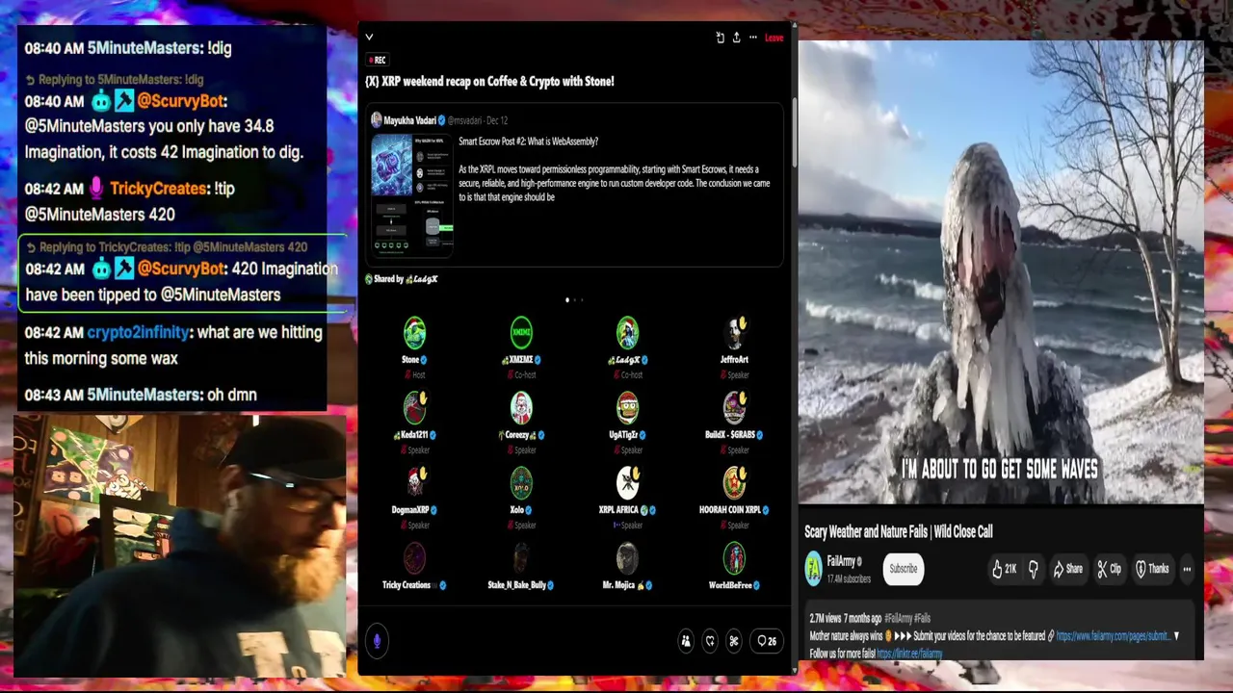Click Mayukha Vadari's name on shared post
The image size is (1233, 693).
pos(409,120)
